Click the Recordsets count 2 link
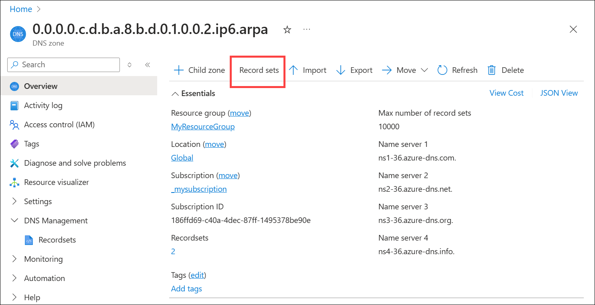Screen dimensions: 595x305 173,251
